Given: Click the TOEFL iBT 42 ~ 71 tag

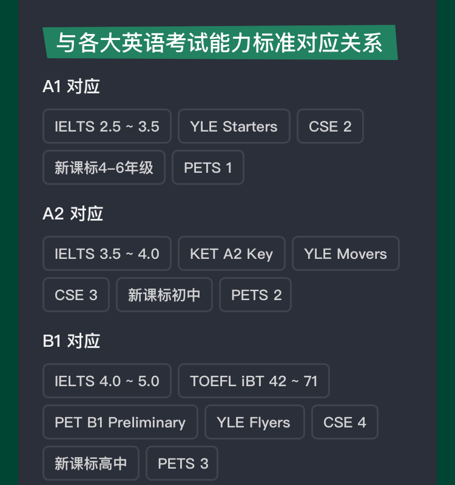Looking at the screenshot, I should 254,381.
